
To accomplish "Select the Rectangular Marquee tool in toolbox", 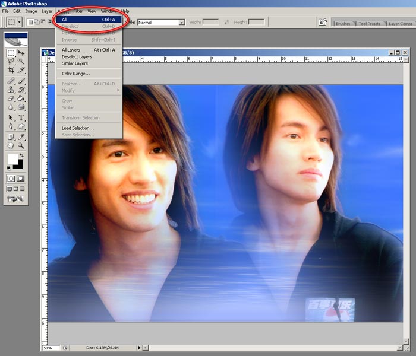I will point(11,53).
